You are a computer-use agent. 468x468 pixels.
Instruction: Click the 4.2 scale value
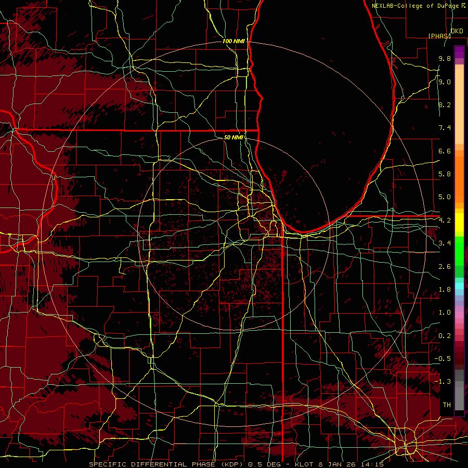click(445, 220)
